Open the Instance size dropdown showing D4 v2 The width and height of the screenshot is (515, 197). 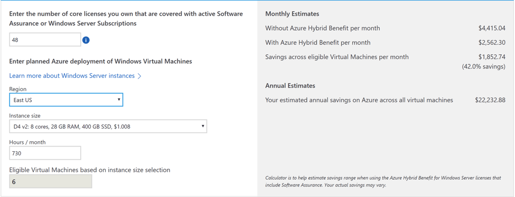108,126
